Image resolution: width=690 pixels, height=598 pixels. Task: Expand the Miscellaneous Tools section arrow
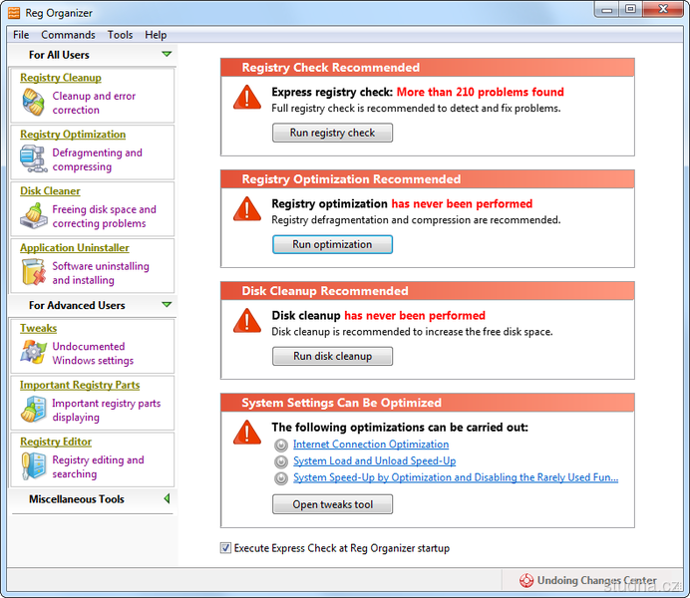click(x=167, y=498)
